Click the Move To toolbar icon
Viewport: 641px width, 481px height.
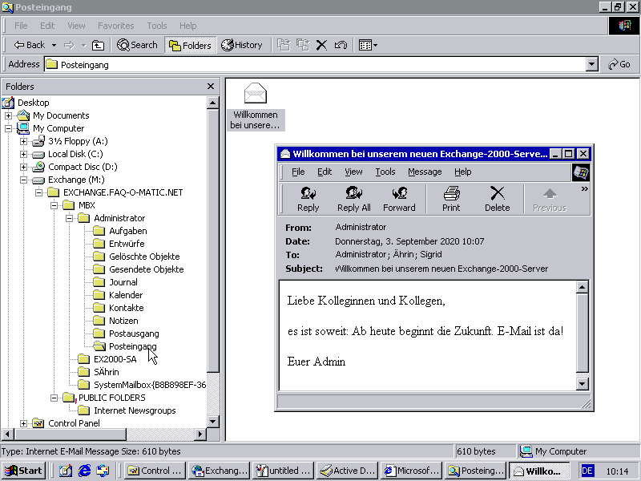click(x=284, y=45)
